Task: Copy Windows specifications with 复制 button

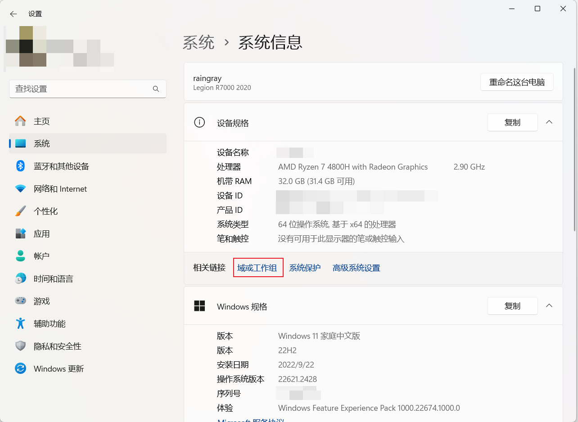Action: coord(512,306)
